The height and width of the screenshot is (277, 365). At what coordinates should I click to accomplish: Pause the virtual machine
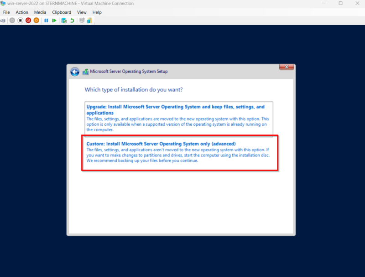click(46, 21)
